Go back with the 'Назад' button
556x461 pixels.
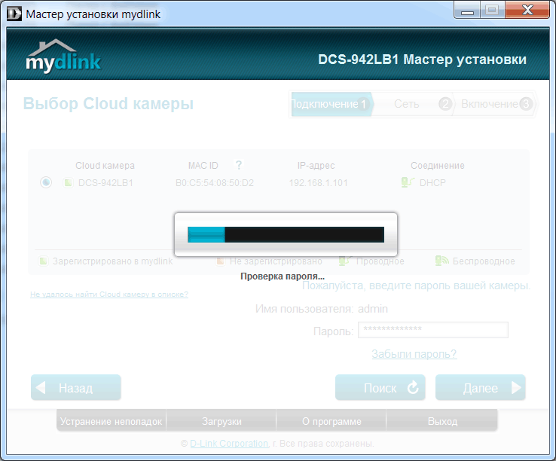[x=76, y=388]
